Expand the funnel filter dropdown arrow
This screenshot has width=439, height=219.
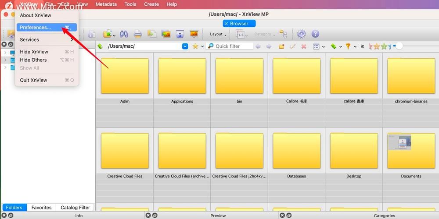[355, 47]
